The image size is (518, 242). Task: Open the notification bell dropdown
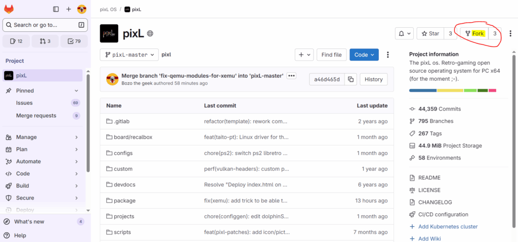[404, 34]
